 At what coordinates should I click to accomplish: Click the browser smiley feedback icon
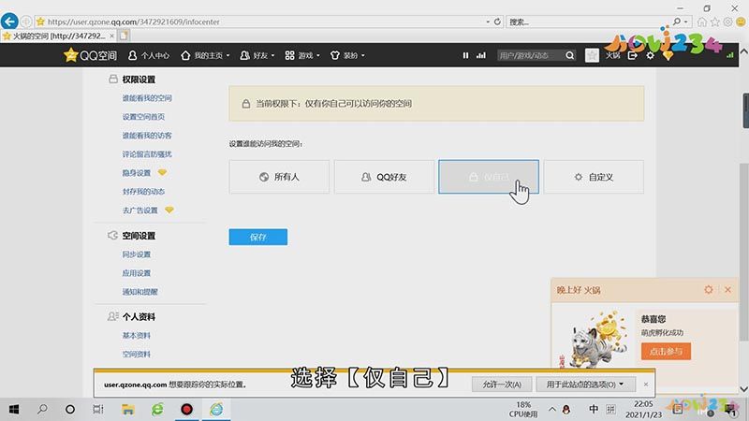(741, 22)
